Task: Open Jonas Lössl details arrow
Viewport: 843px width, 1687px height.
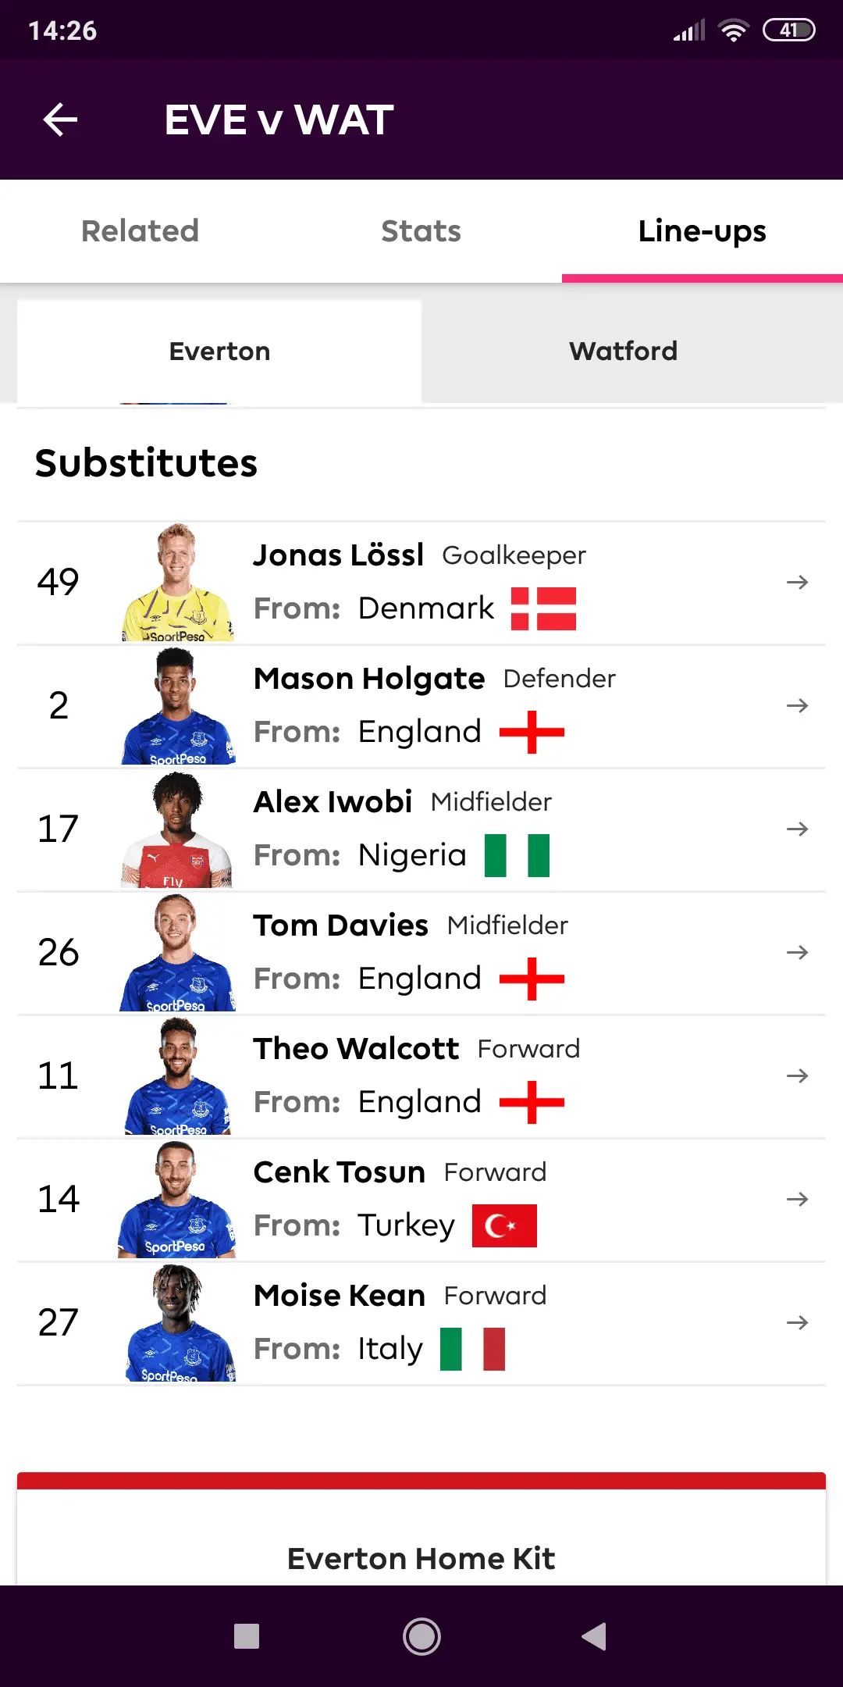Action: point(797,583)
